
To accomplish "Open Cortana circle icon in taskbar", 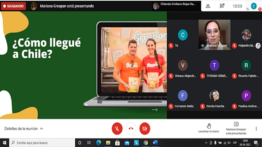I will tap(80, 143).
